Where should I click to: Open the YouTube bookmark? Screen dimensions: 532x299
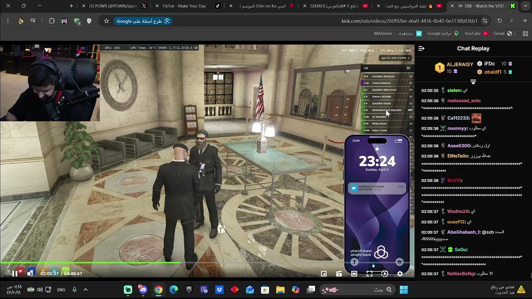pos(476,33)
